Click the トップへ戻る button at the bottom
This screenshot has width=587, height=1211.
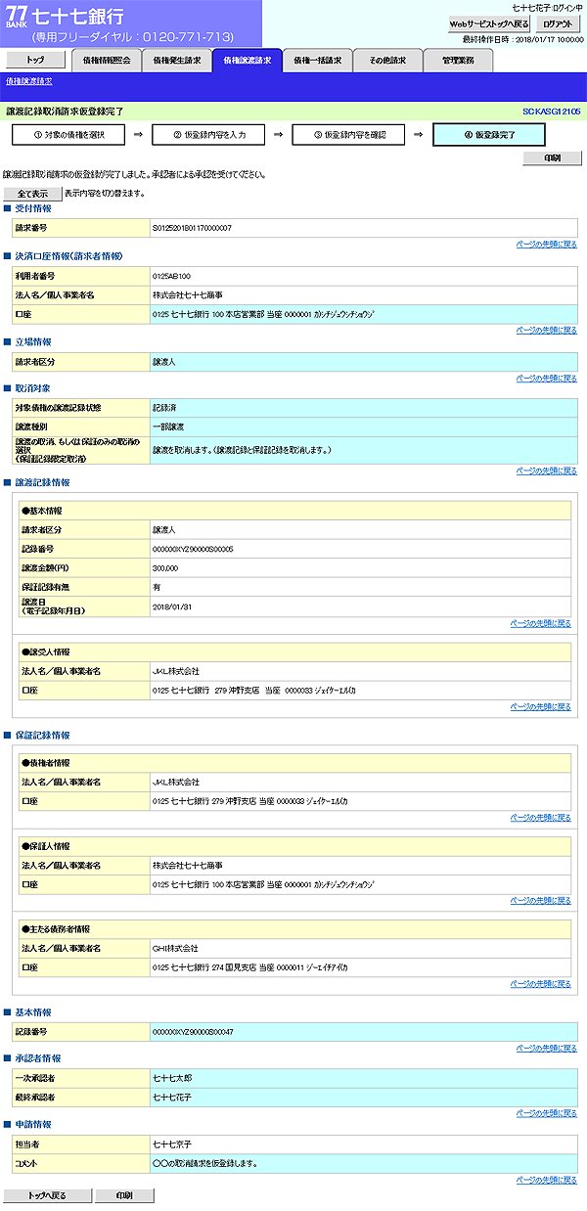tap(48, 1195)
